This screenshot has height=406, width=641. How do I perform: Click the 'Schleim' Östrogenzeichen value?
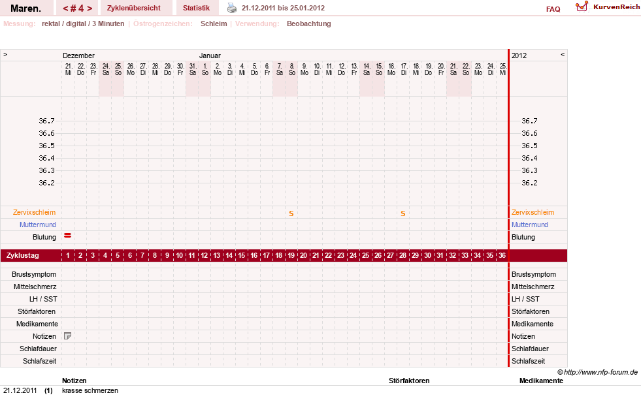214,23
